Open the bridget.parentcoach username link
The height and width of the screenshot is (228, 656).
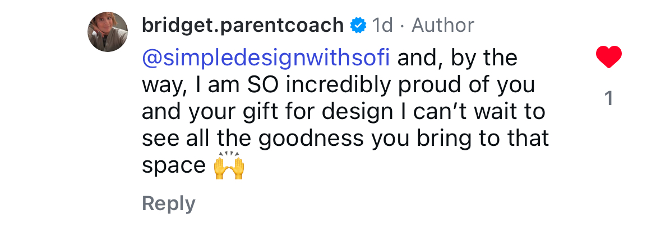[x=242, y=25]
